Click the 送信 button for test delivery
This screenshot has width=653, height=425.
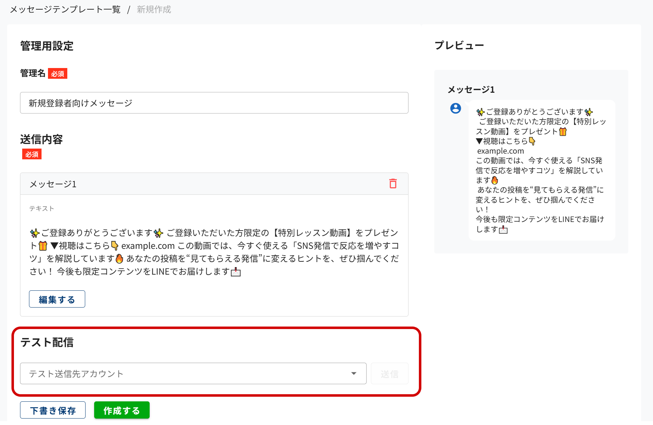pos(390,374)
